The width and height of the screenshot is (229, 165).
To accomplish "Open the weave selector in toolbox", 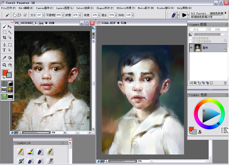I will pos(10,90).
